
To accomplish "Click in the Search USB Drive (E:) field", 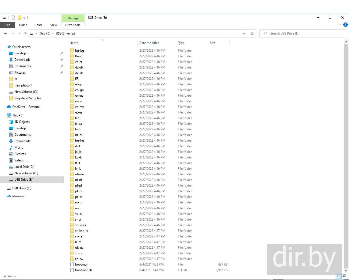I will pyautogui.click(x=302, y=33).
